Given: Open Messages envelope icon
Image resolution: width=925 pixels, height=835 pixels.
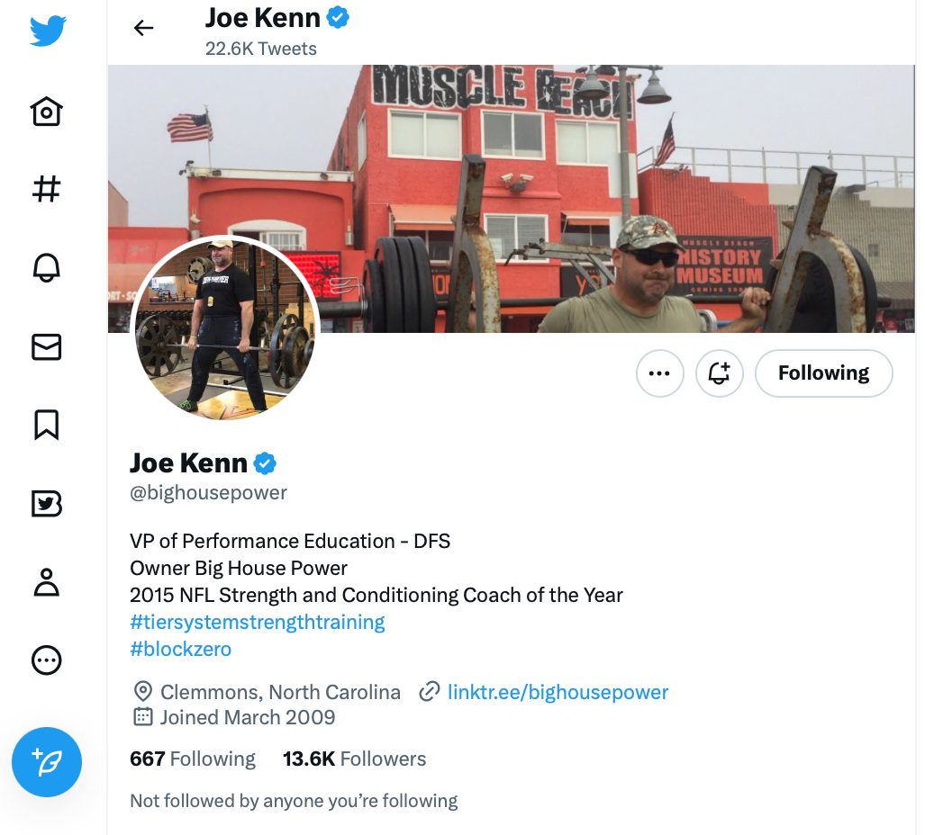Looking at the screenshot, I should click(47, 346).
